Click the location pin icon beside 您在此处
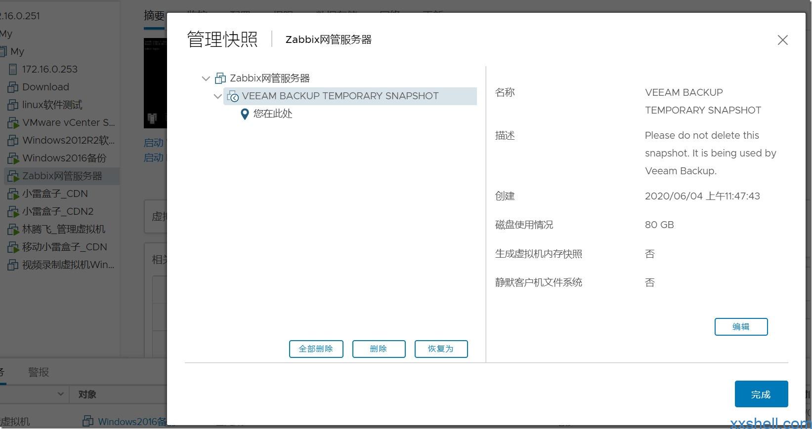The height and width of the screenshot is (429, 812). pyautogui.click(x=244, y=114)
